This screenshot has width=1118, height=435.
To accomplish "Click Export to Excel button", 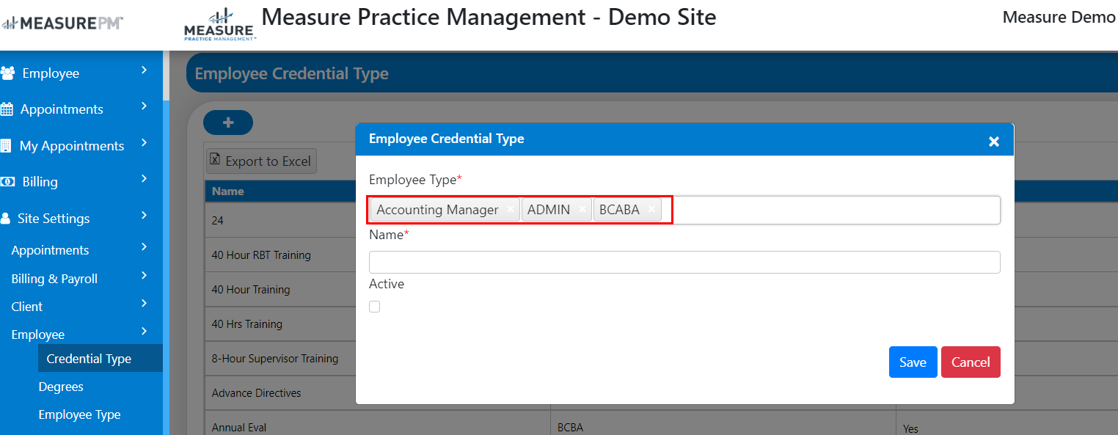I will (x=261, y=161).
